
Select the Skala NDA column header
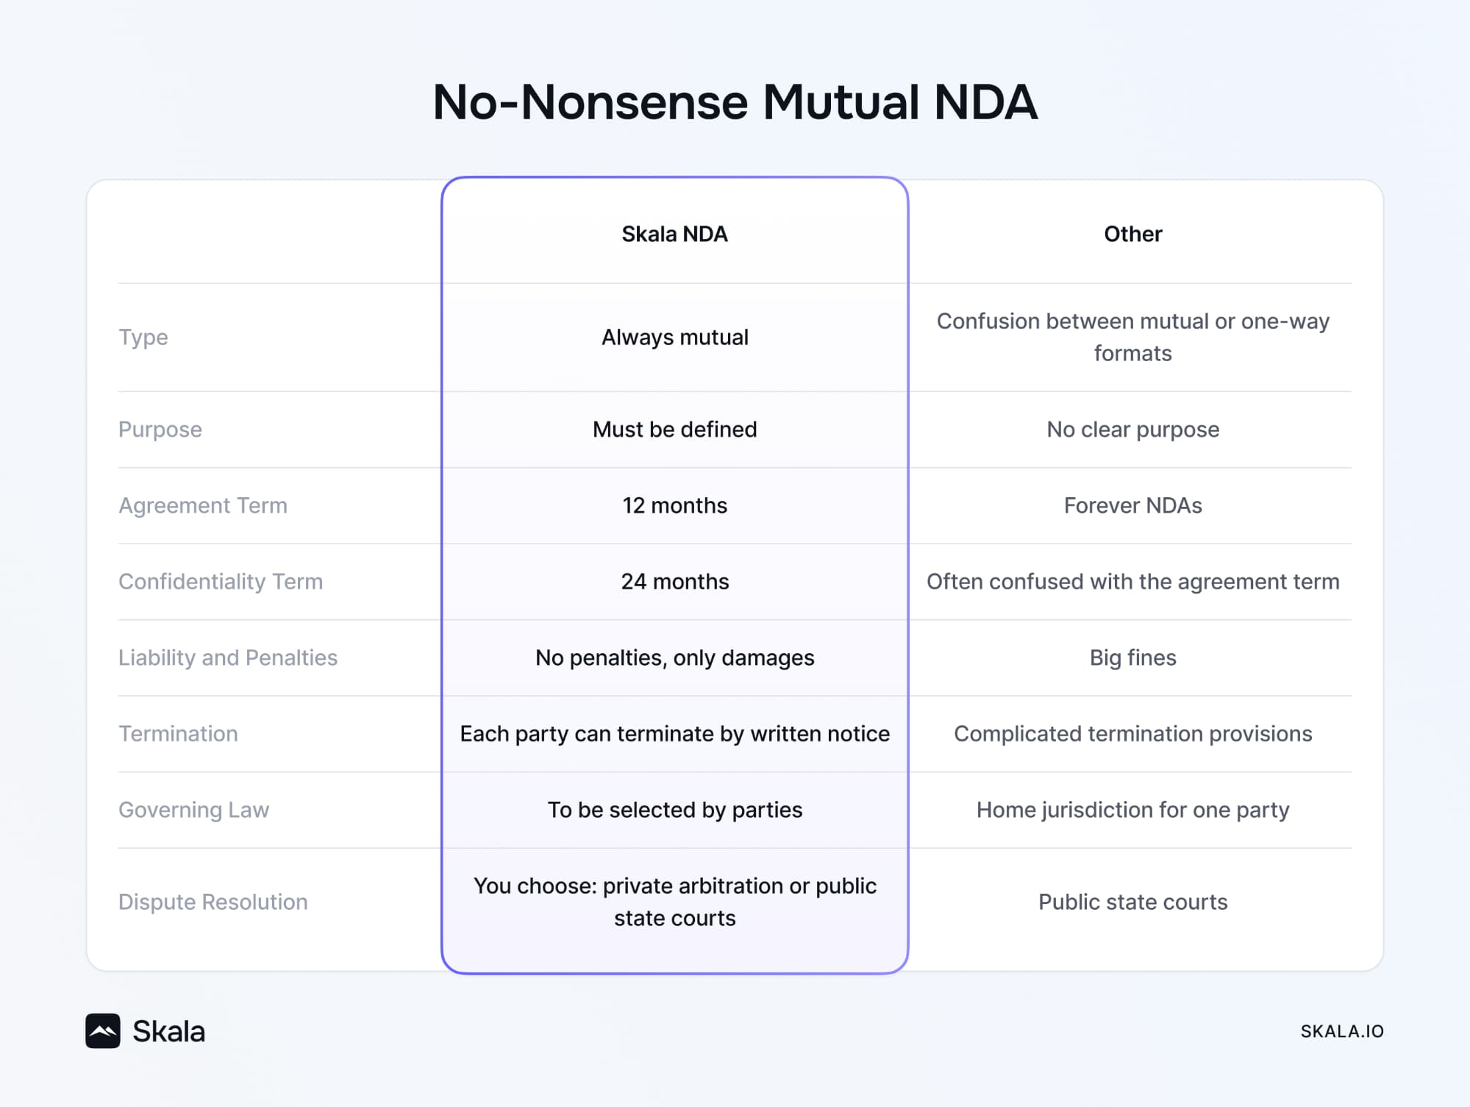pos(674,234)
